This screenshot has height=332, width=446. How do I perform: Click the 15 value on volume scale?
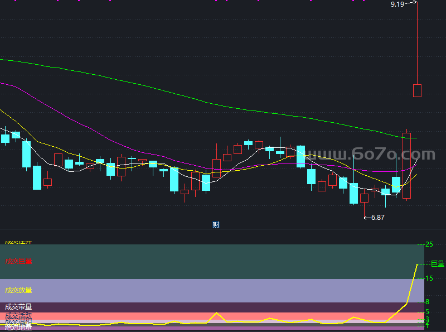(429, 278)
